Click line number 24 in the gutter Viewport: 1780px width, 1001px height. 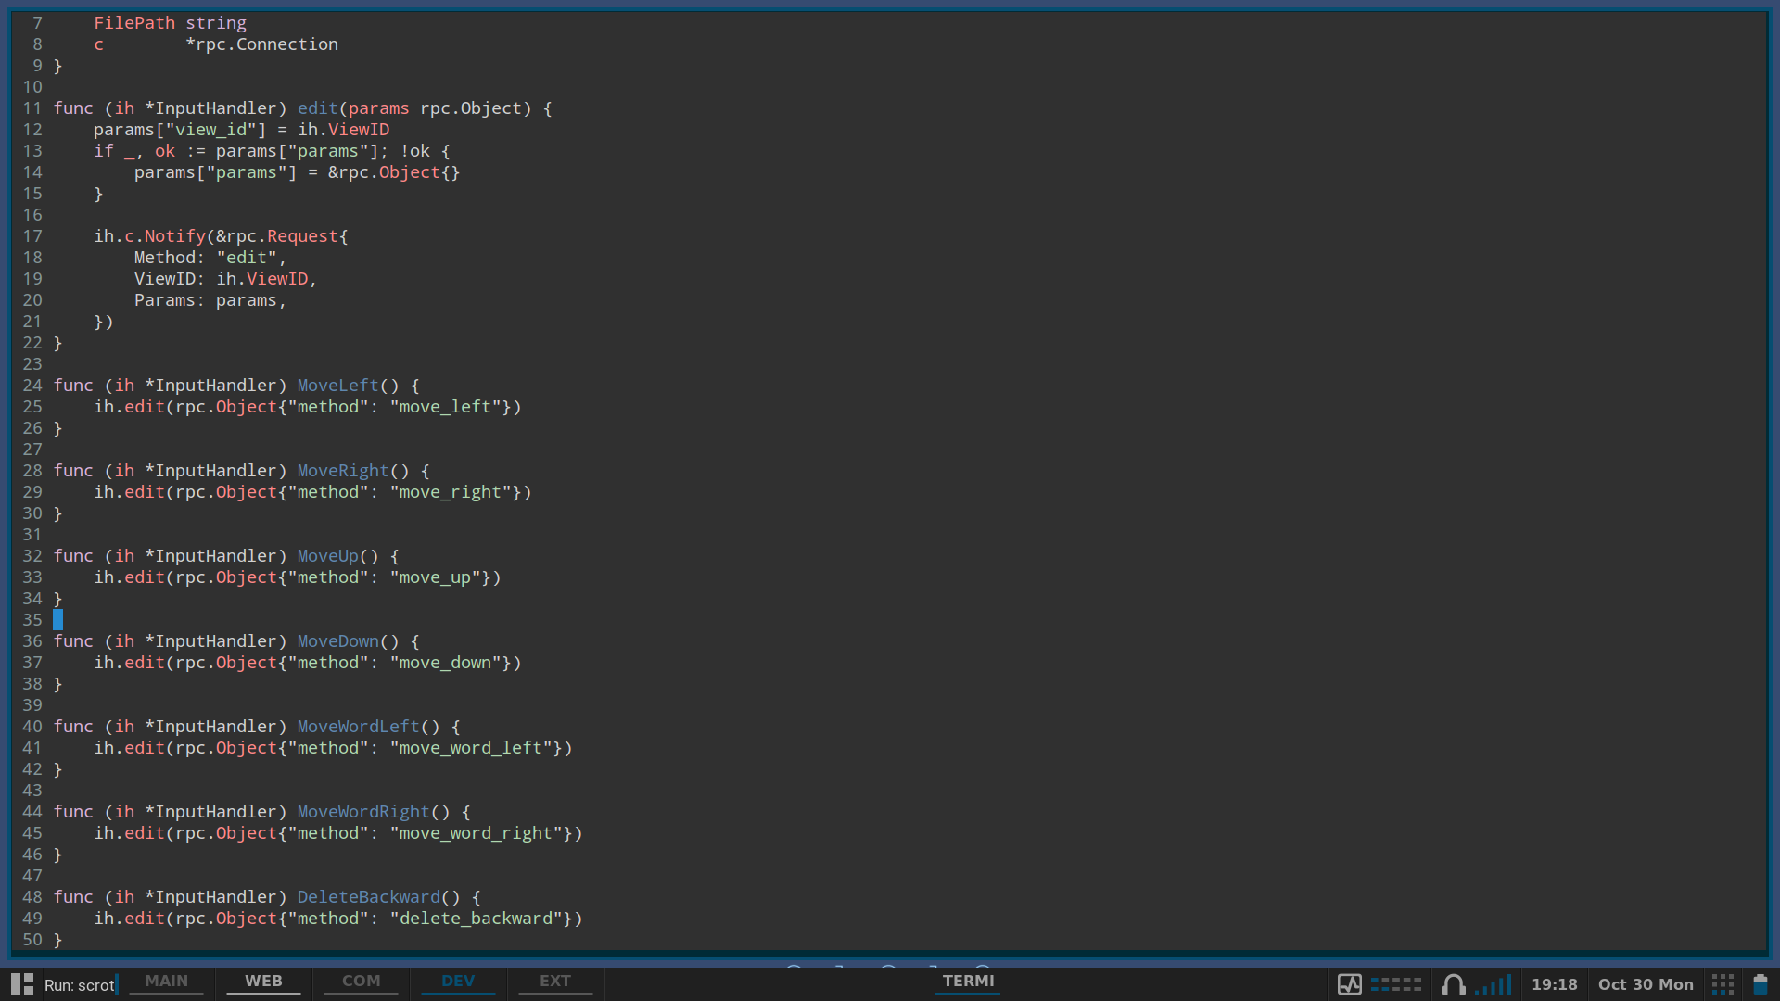(x=32, y=386)
